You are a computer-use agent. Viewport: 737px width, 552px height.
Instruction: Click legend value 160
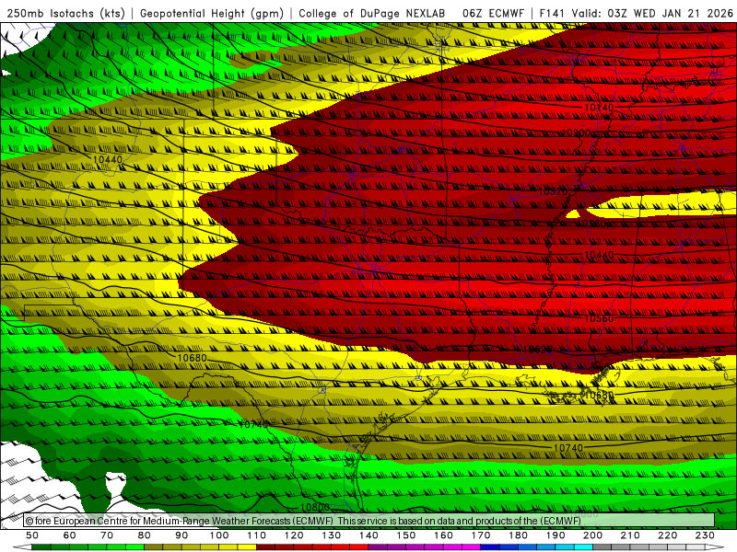coord(443,535)
